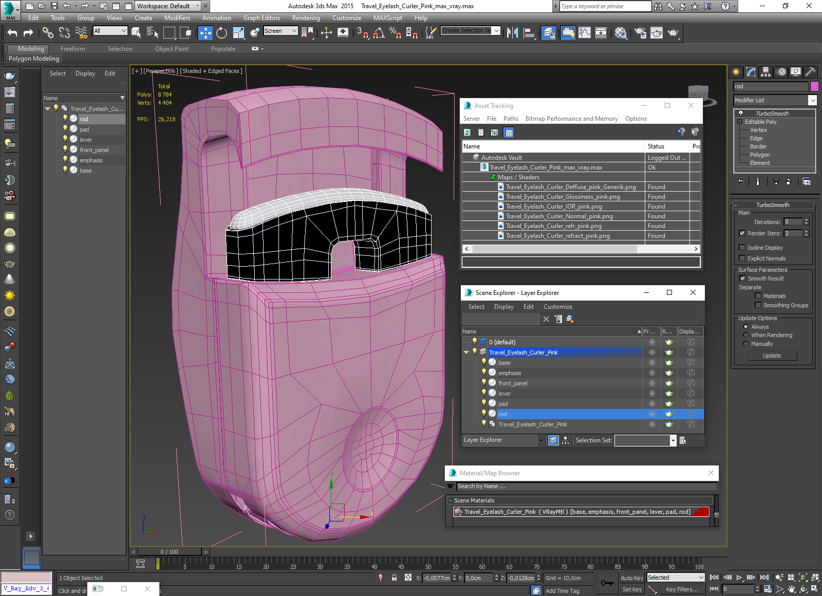This screenshot has width=822, height=596.
Task: Check Separate by Materials checkbox
Action: pyautogui.click(x=758, y=296)
